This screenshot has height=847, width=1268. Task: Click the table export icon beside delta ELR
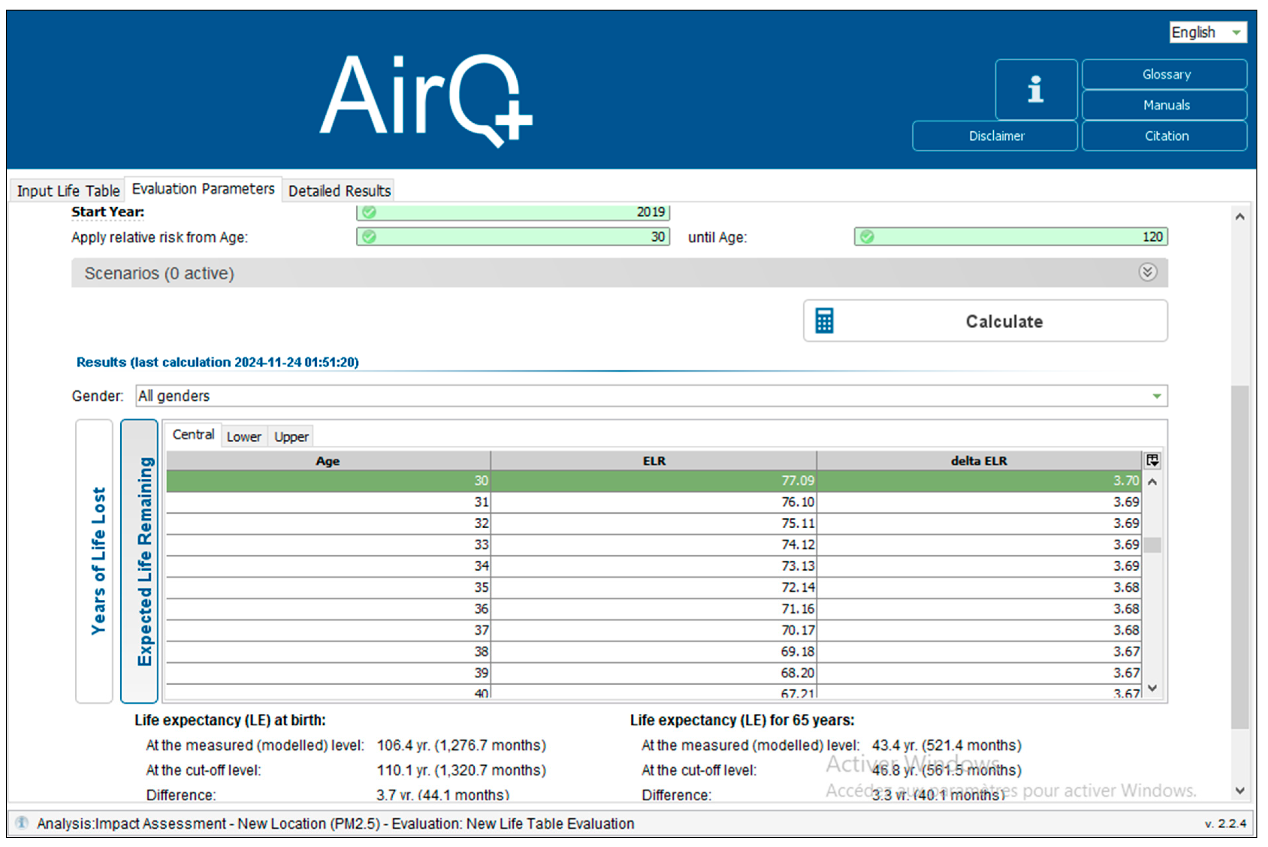pyautogui.click(x=1152, y=460)
